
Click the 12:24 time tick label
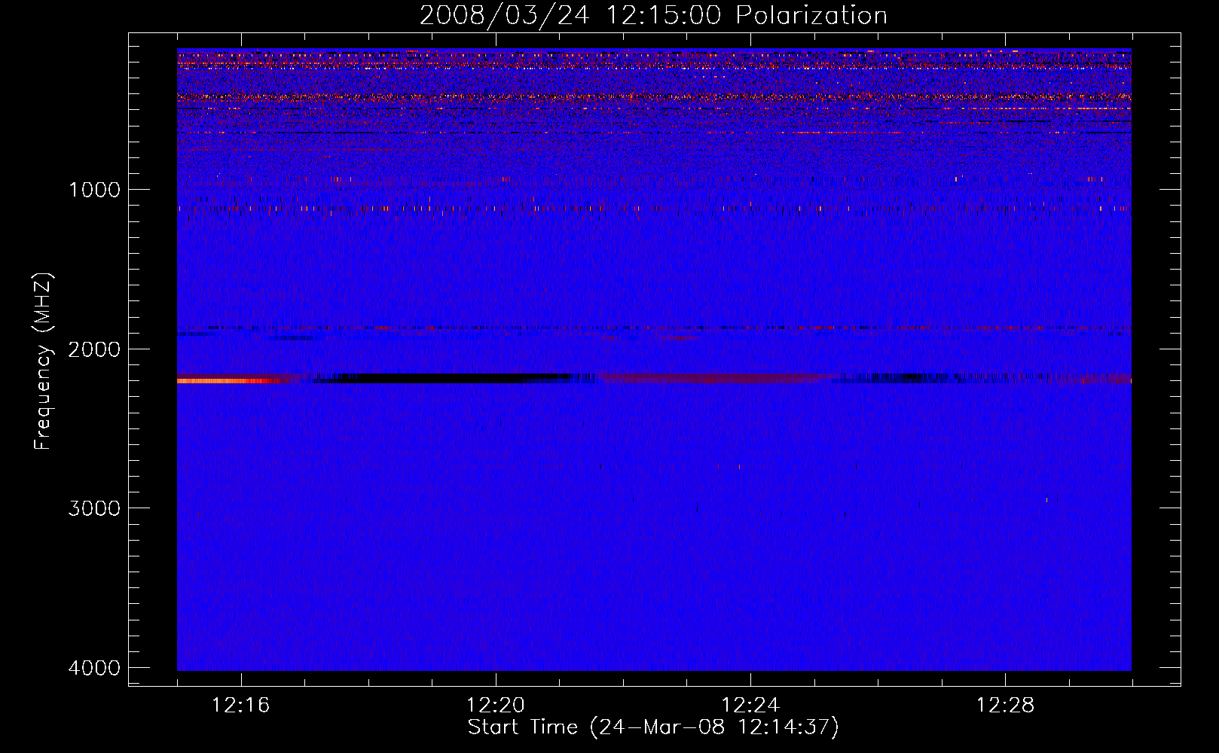(750, 705)
